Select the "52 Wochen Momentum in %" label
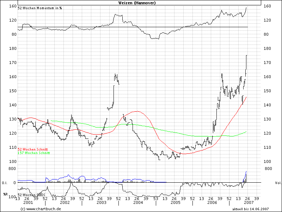 click(39, 8)
